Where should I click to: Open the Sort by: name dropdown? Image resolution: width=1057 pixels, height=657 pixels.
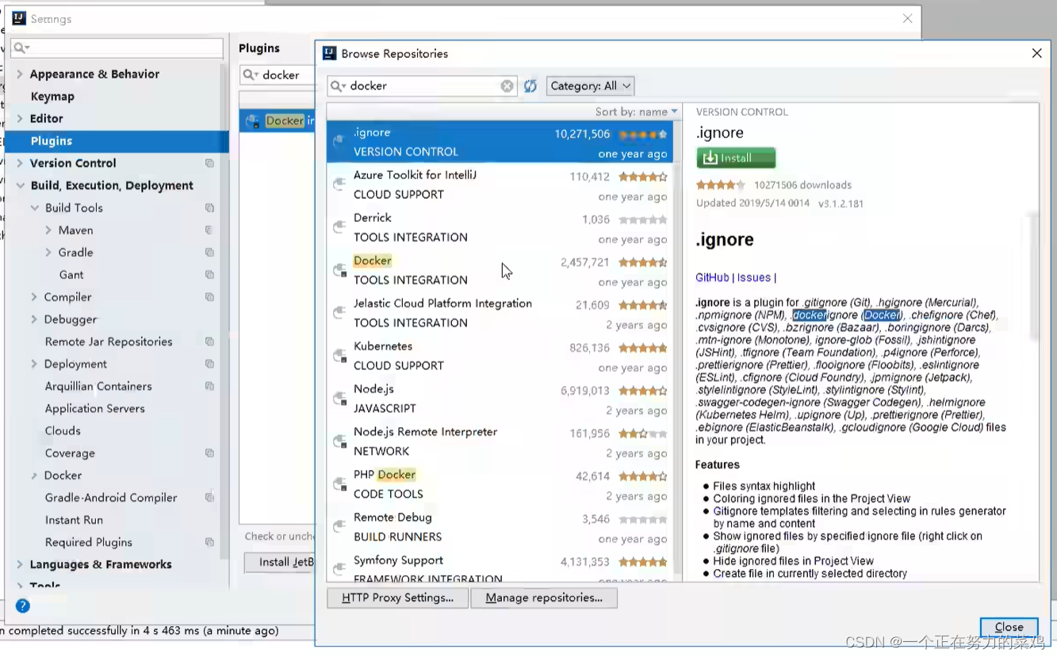[637, 112]
